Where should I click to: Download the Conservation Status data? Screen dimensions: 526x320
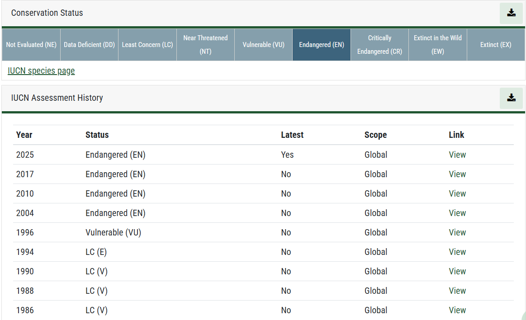(511, 13)
